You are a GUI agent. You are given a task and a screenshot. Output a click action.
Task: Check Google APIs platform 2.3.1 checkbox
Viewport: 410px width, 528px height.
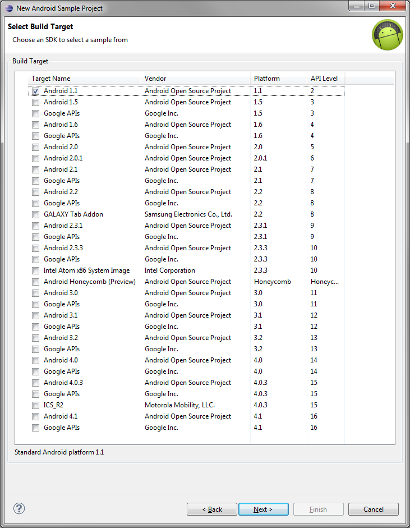tap(36, 237)
